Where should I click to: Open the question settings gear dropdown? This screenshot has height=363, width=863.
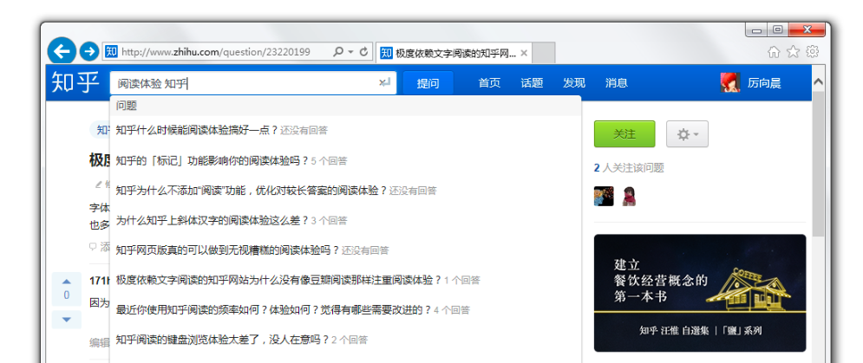tap(687, 133)
